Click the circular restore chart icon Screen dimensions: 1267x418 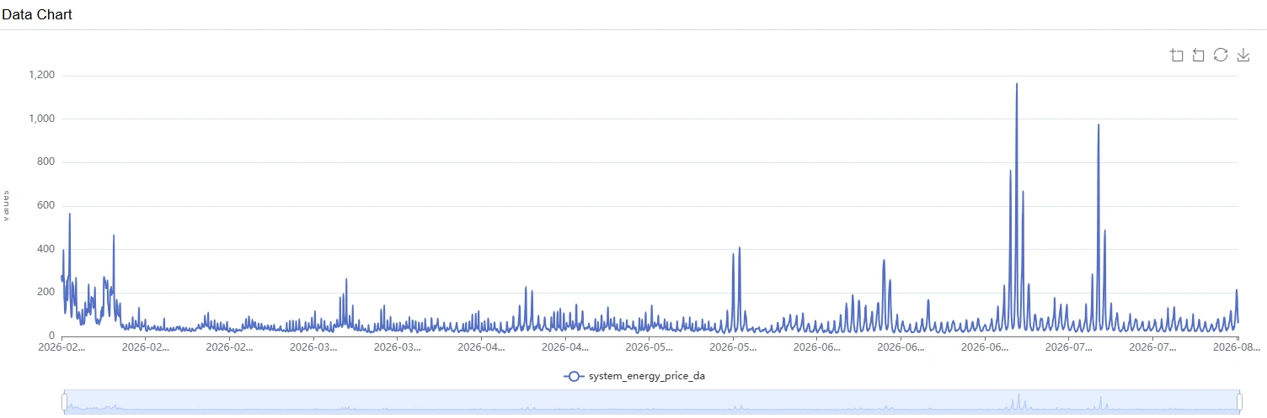pyautogui.click(x=1221, y=56)
